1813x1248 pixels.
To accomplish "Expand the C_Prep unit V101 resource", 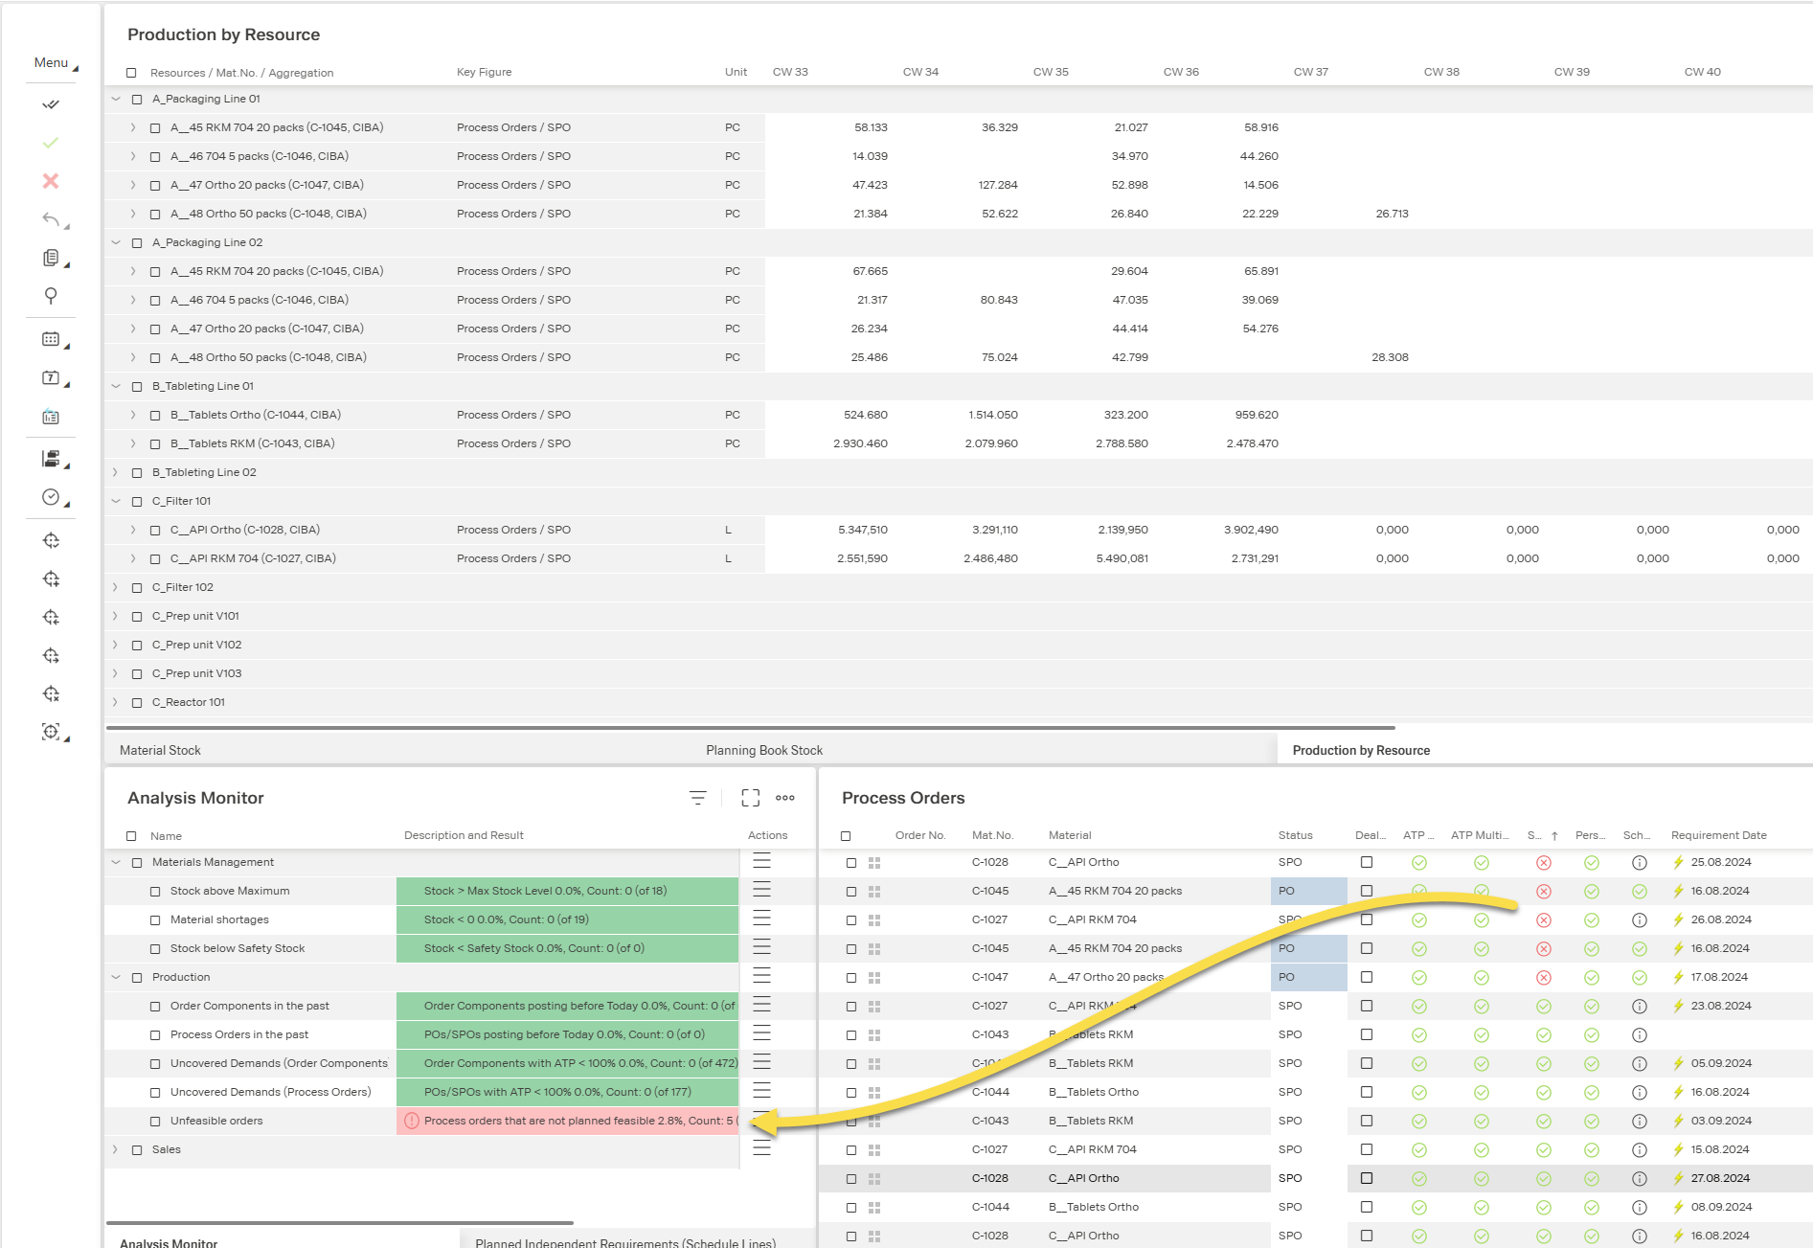I will 116,616.
